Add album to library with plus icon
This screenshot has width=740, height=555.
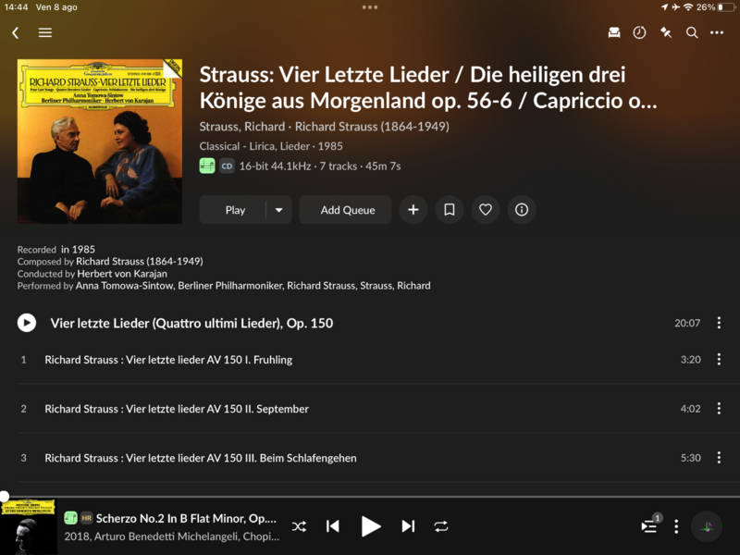(413, 210)
